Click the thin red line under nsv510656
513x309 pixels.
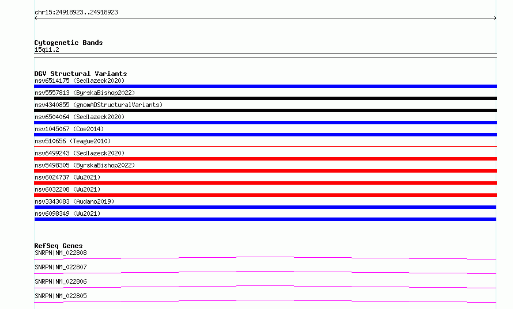point(265,146)
